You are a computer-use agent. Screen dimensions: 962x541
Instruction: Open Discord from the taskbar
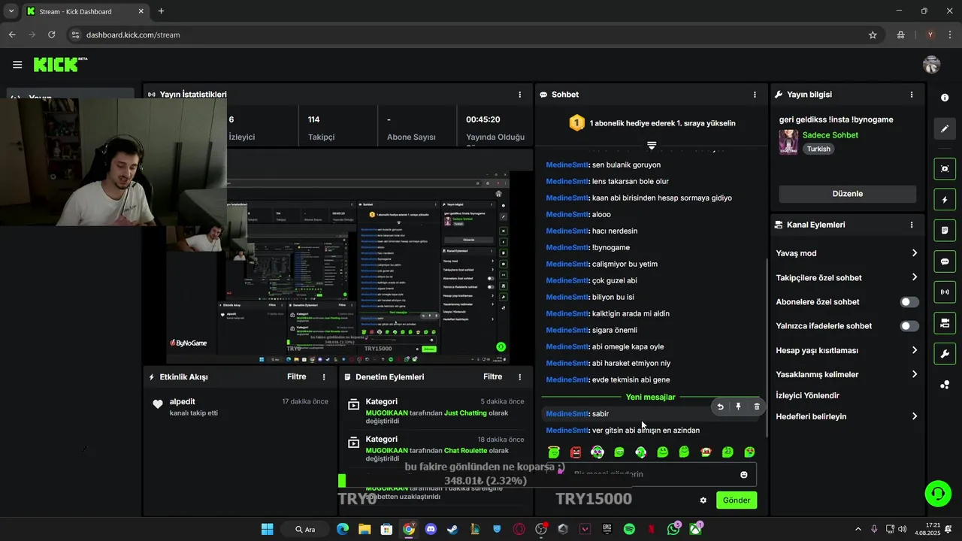(x=431, y=529)
